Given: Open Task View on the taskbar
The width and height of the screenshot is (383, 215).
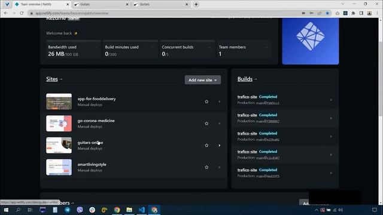Looking at the screenshot, I should pos(30,210).
